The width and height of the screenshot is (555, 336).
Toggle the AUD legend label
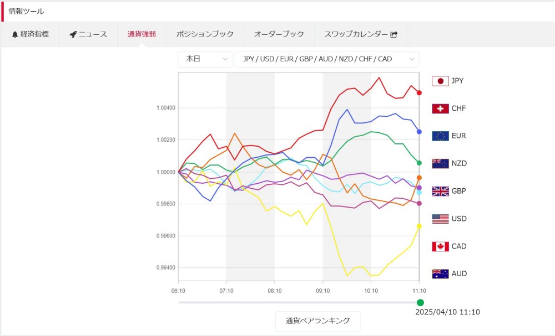click(x=459, y=273)
